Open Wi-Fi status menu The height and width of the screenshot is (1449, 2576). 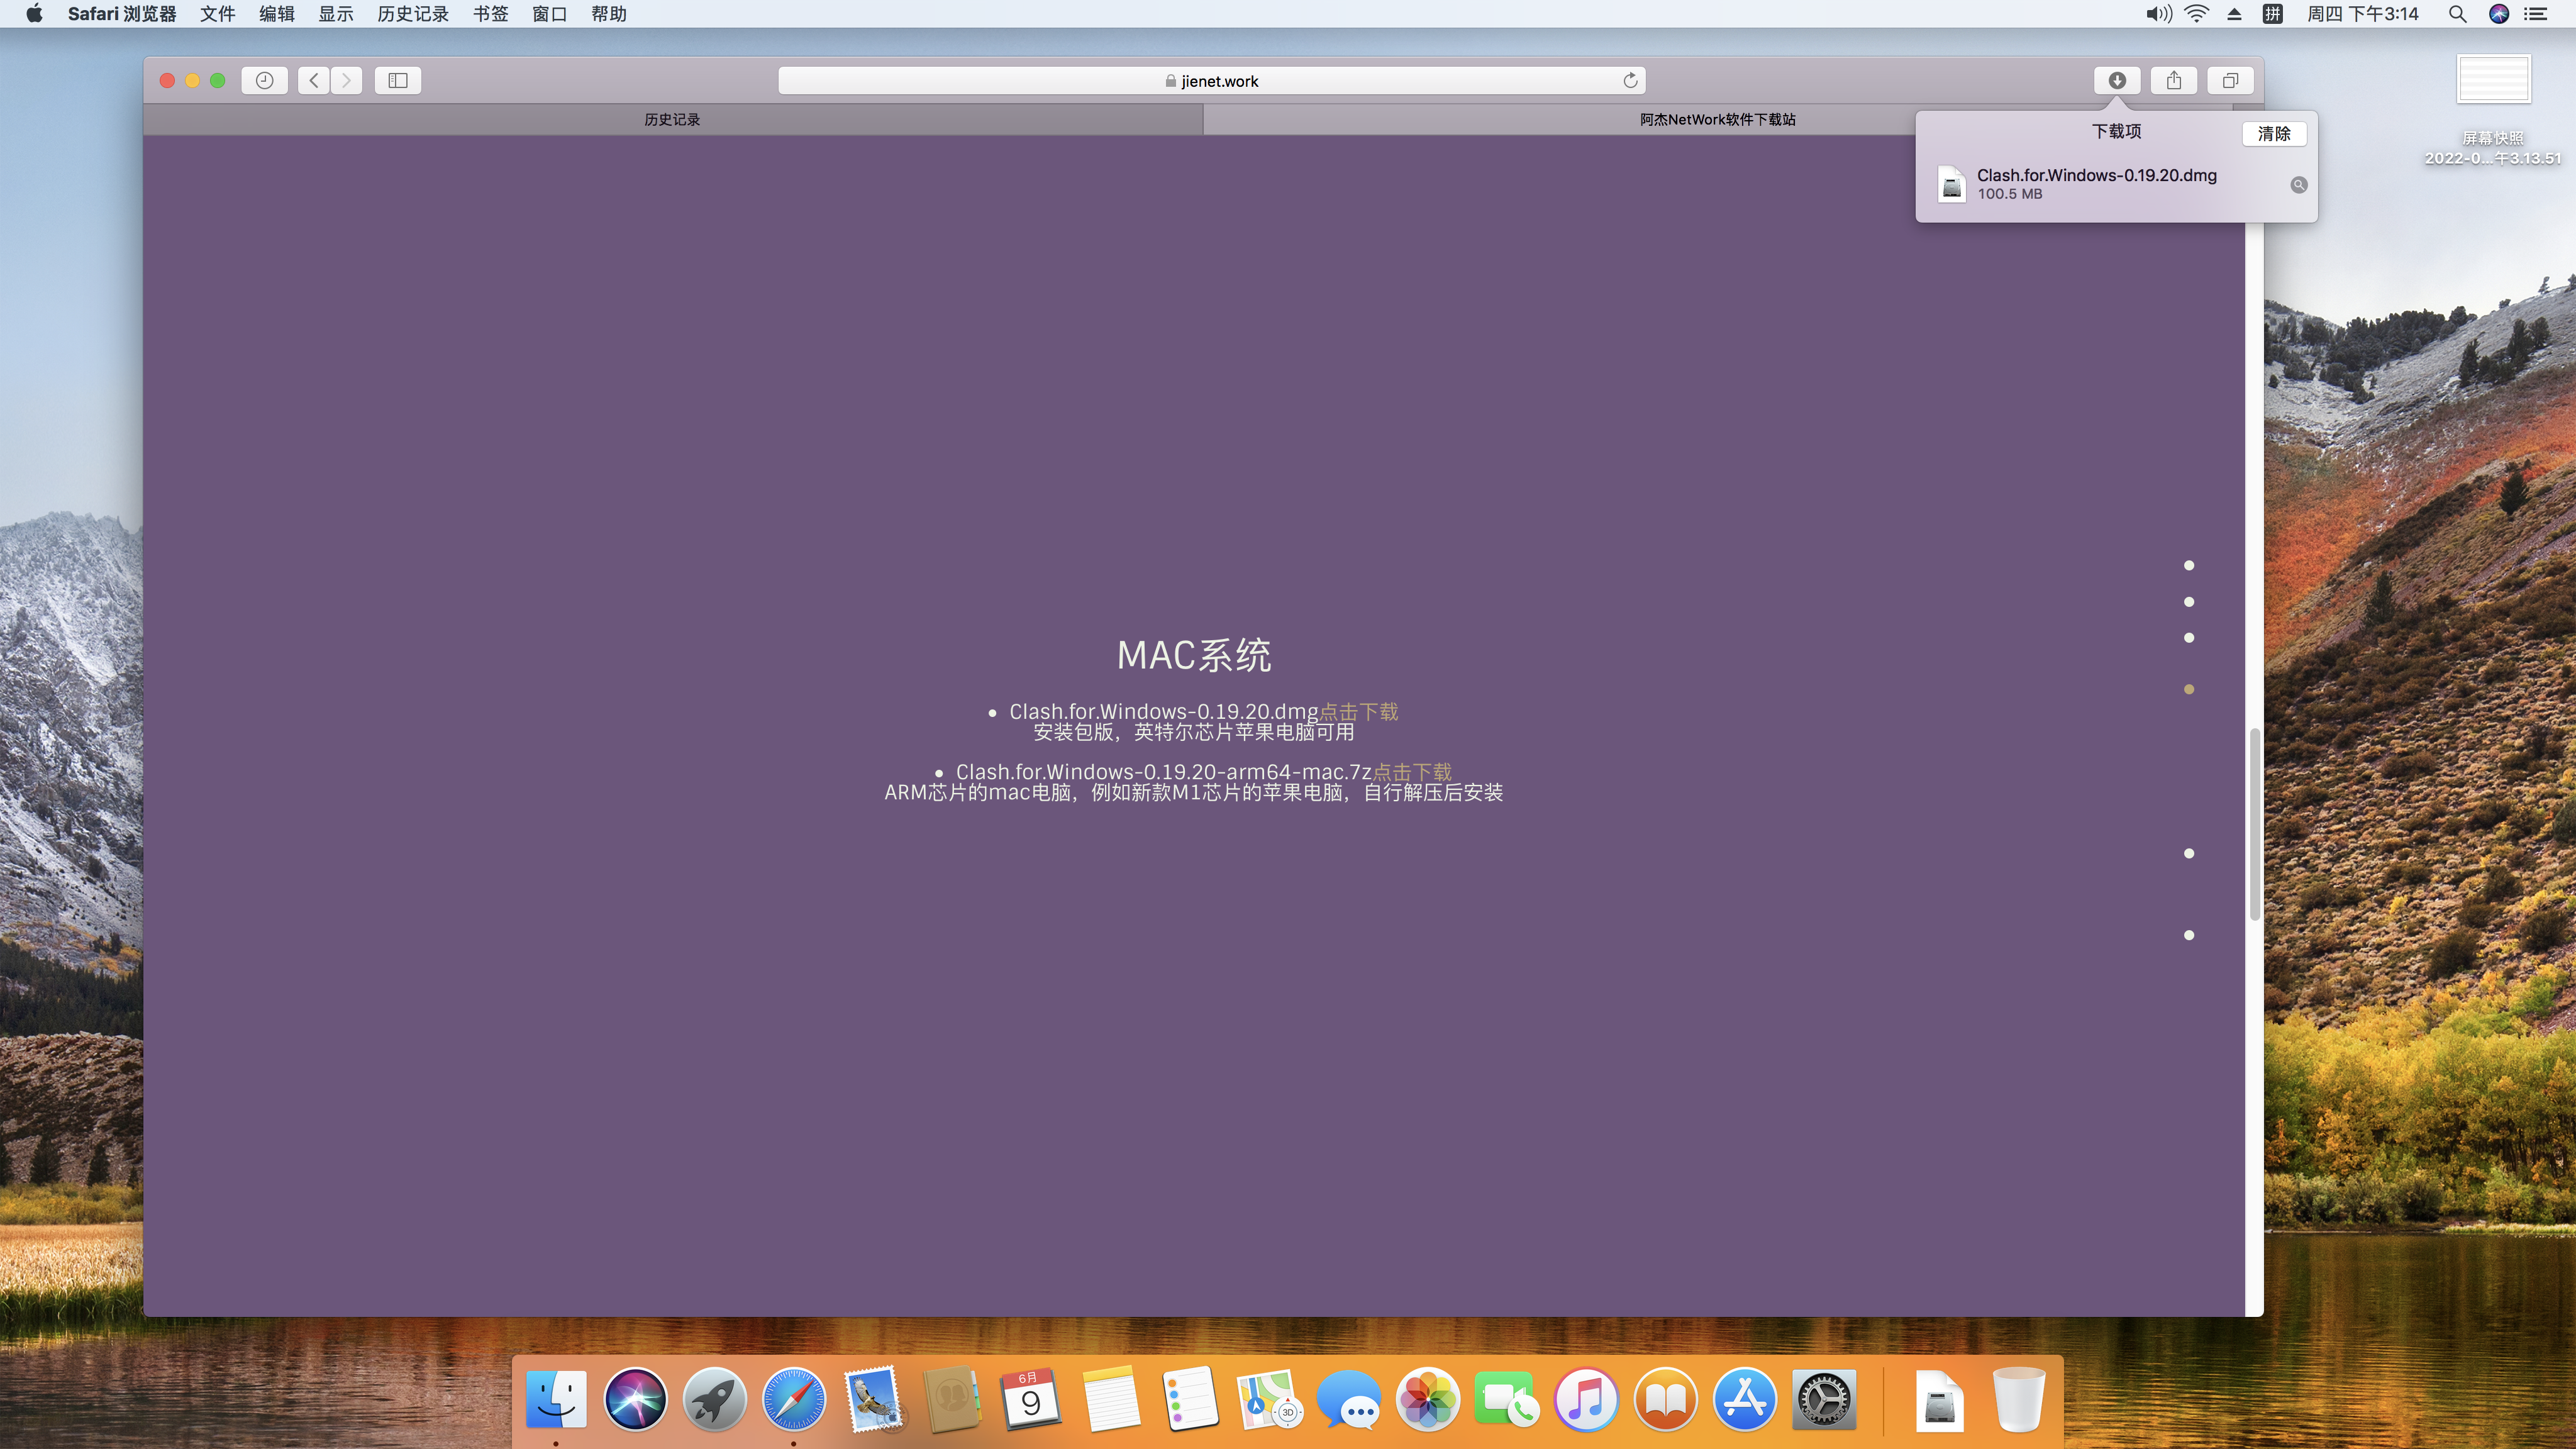[x=2197, y=14]
